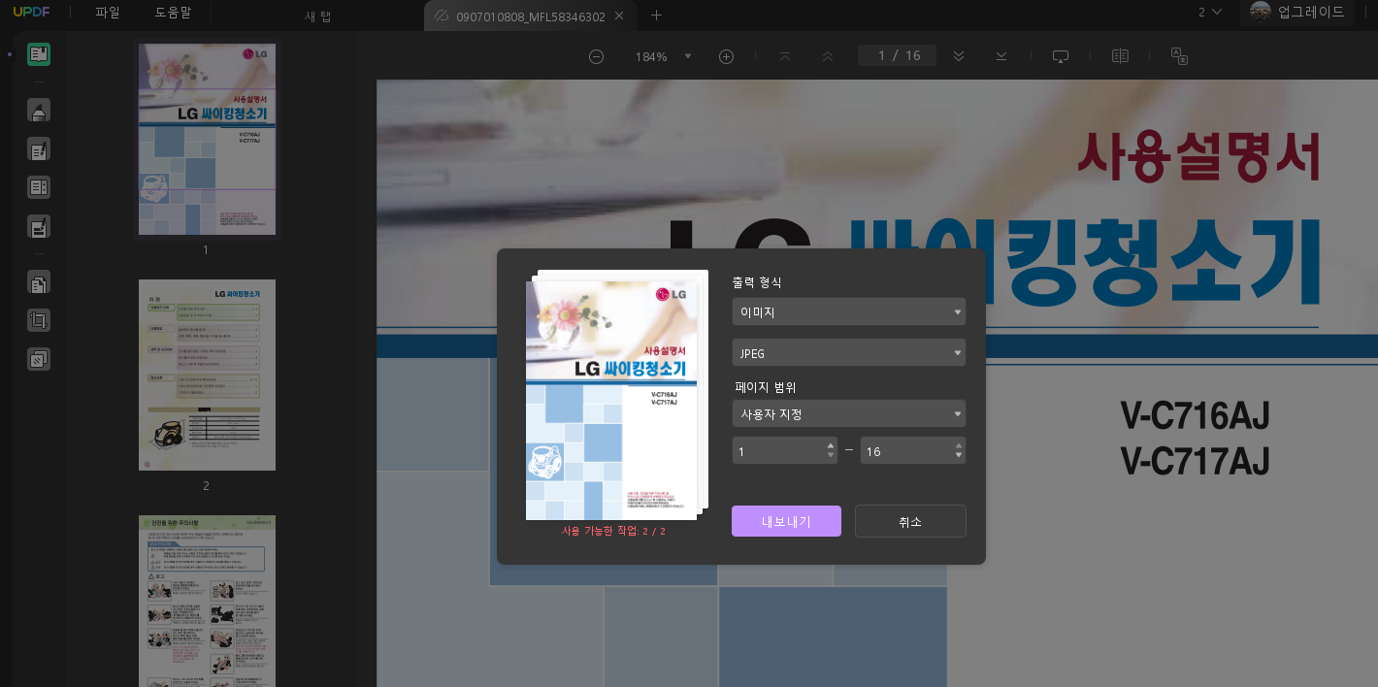Open the JPEG image type dropdown
Viewport: 1378px width, 687px height.
pos(849,353)
